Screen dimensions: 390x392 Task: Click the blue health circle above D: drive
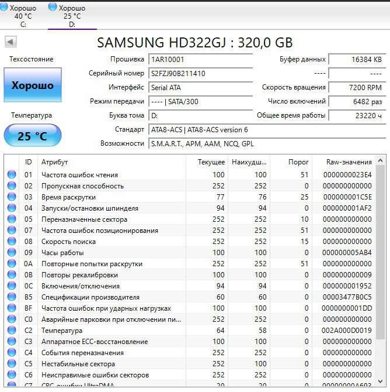click(53, 7)
